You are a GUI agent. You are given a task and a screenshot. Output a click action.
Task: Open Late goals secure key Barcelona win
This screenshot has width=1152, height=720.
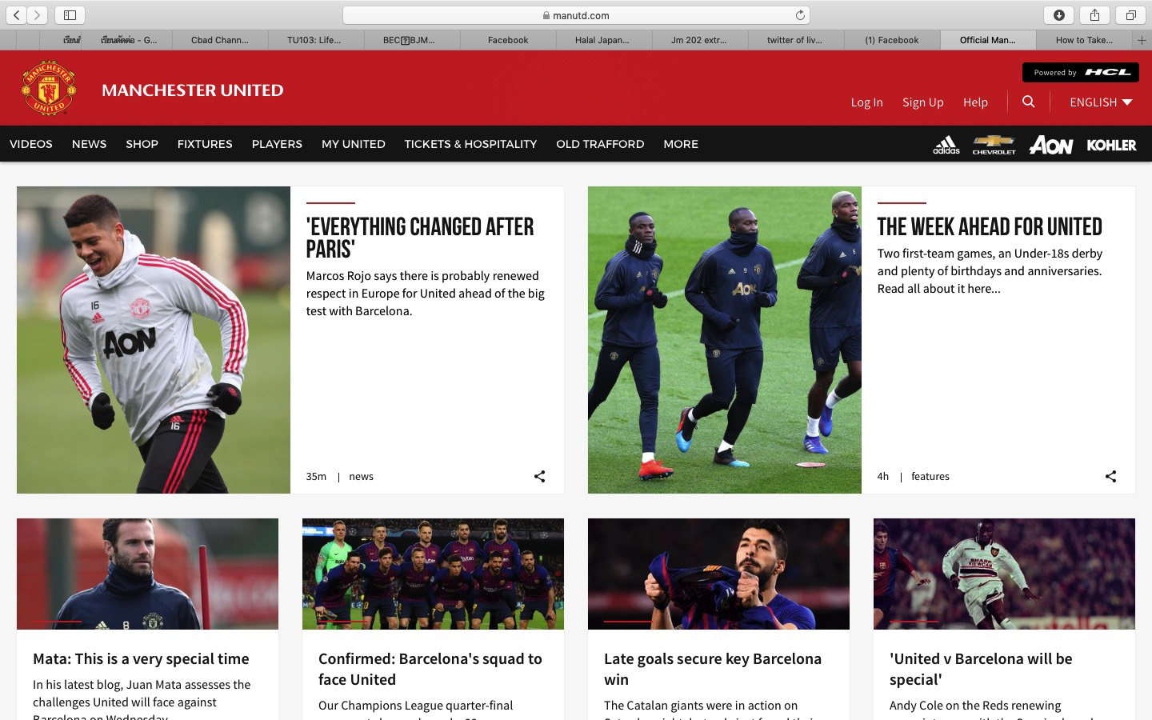click(x=713, y=669)
